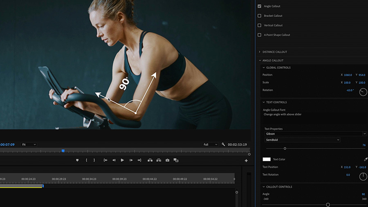Adjust the Rotation dial under Global Controls

(363, 92)
